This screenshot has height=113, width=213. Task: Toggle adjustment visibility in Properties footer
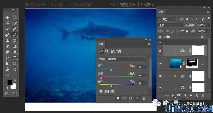click(x=137, y=98)
